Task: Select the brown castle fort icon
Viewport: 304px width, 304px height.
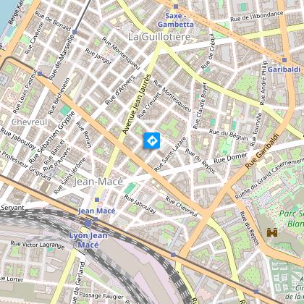Action: click(272, 232)
